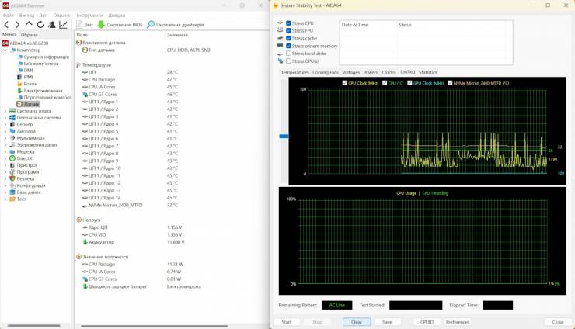Open the Звіт report wizard toolbar button

(85, 25)
